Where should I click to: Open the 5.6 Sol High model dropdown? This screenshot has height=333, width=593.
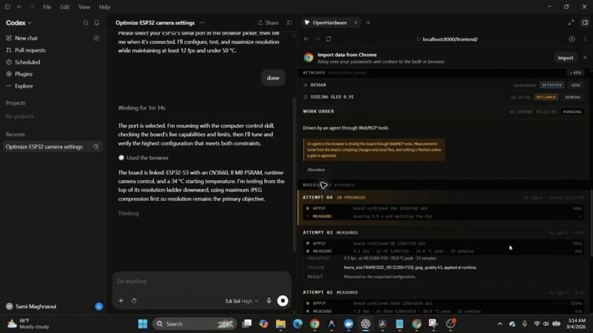coord(242,301)
